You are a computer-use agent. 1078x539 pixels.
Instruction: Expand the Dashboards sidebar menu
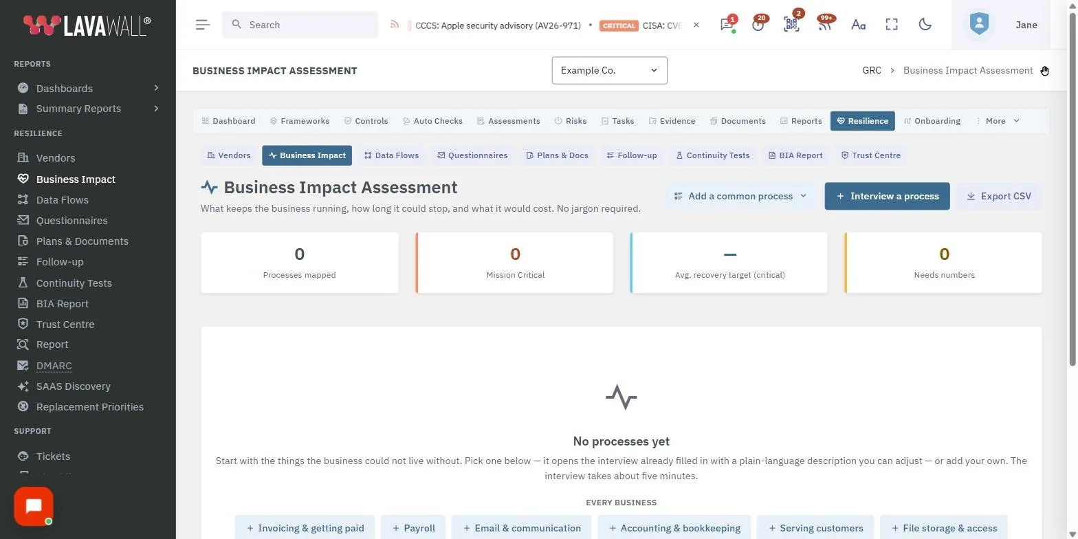pos(88,88)
